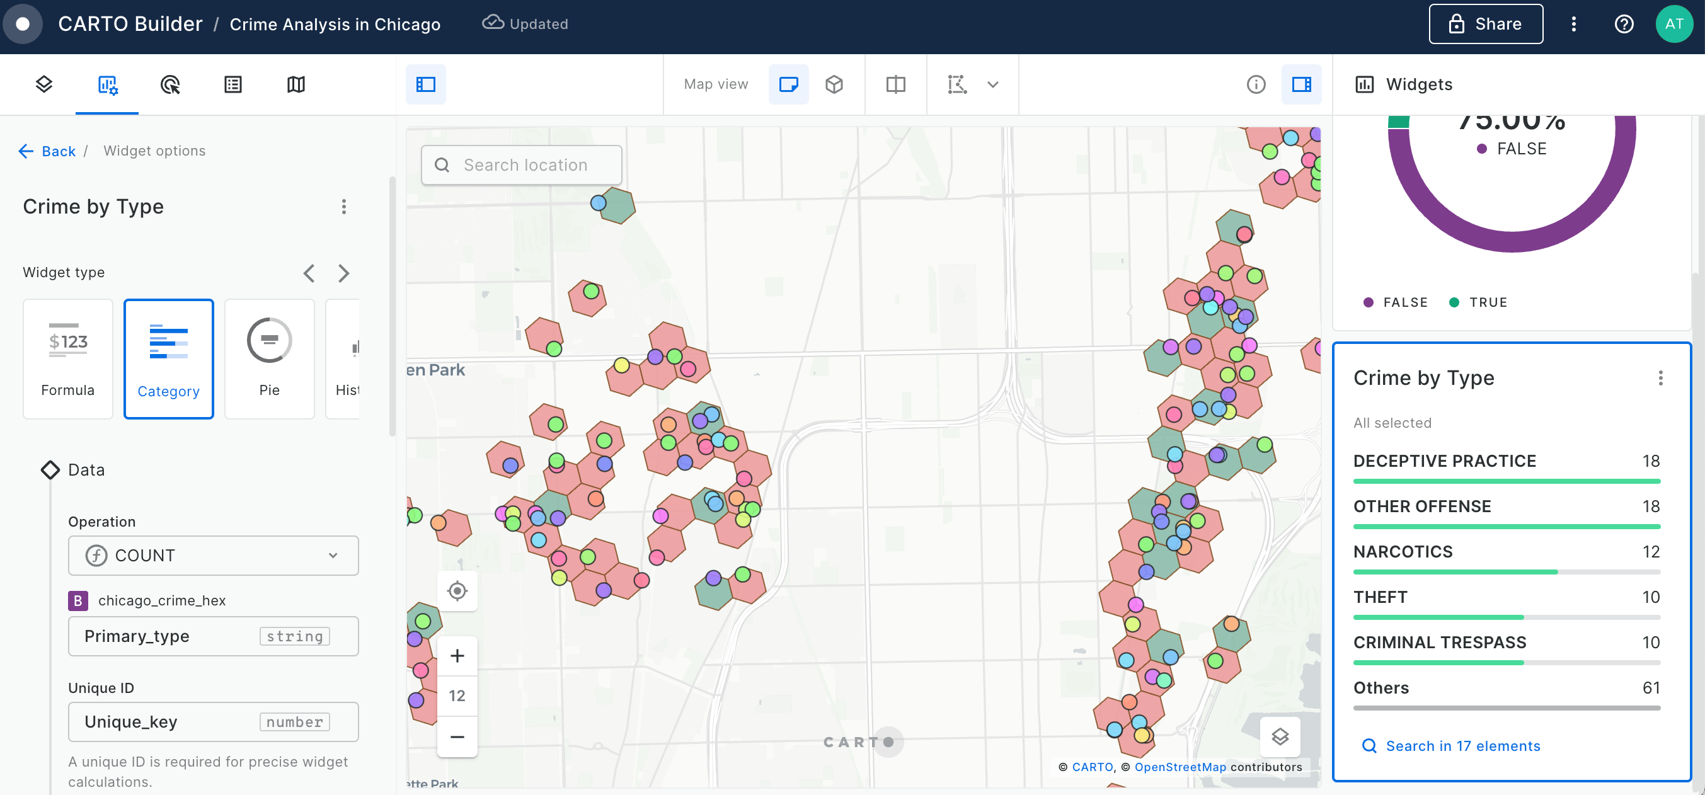Switch to 3D map view
Image resolution: width=1705 pixels, height=795 pixels.
834,84
